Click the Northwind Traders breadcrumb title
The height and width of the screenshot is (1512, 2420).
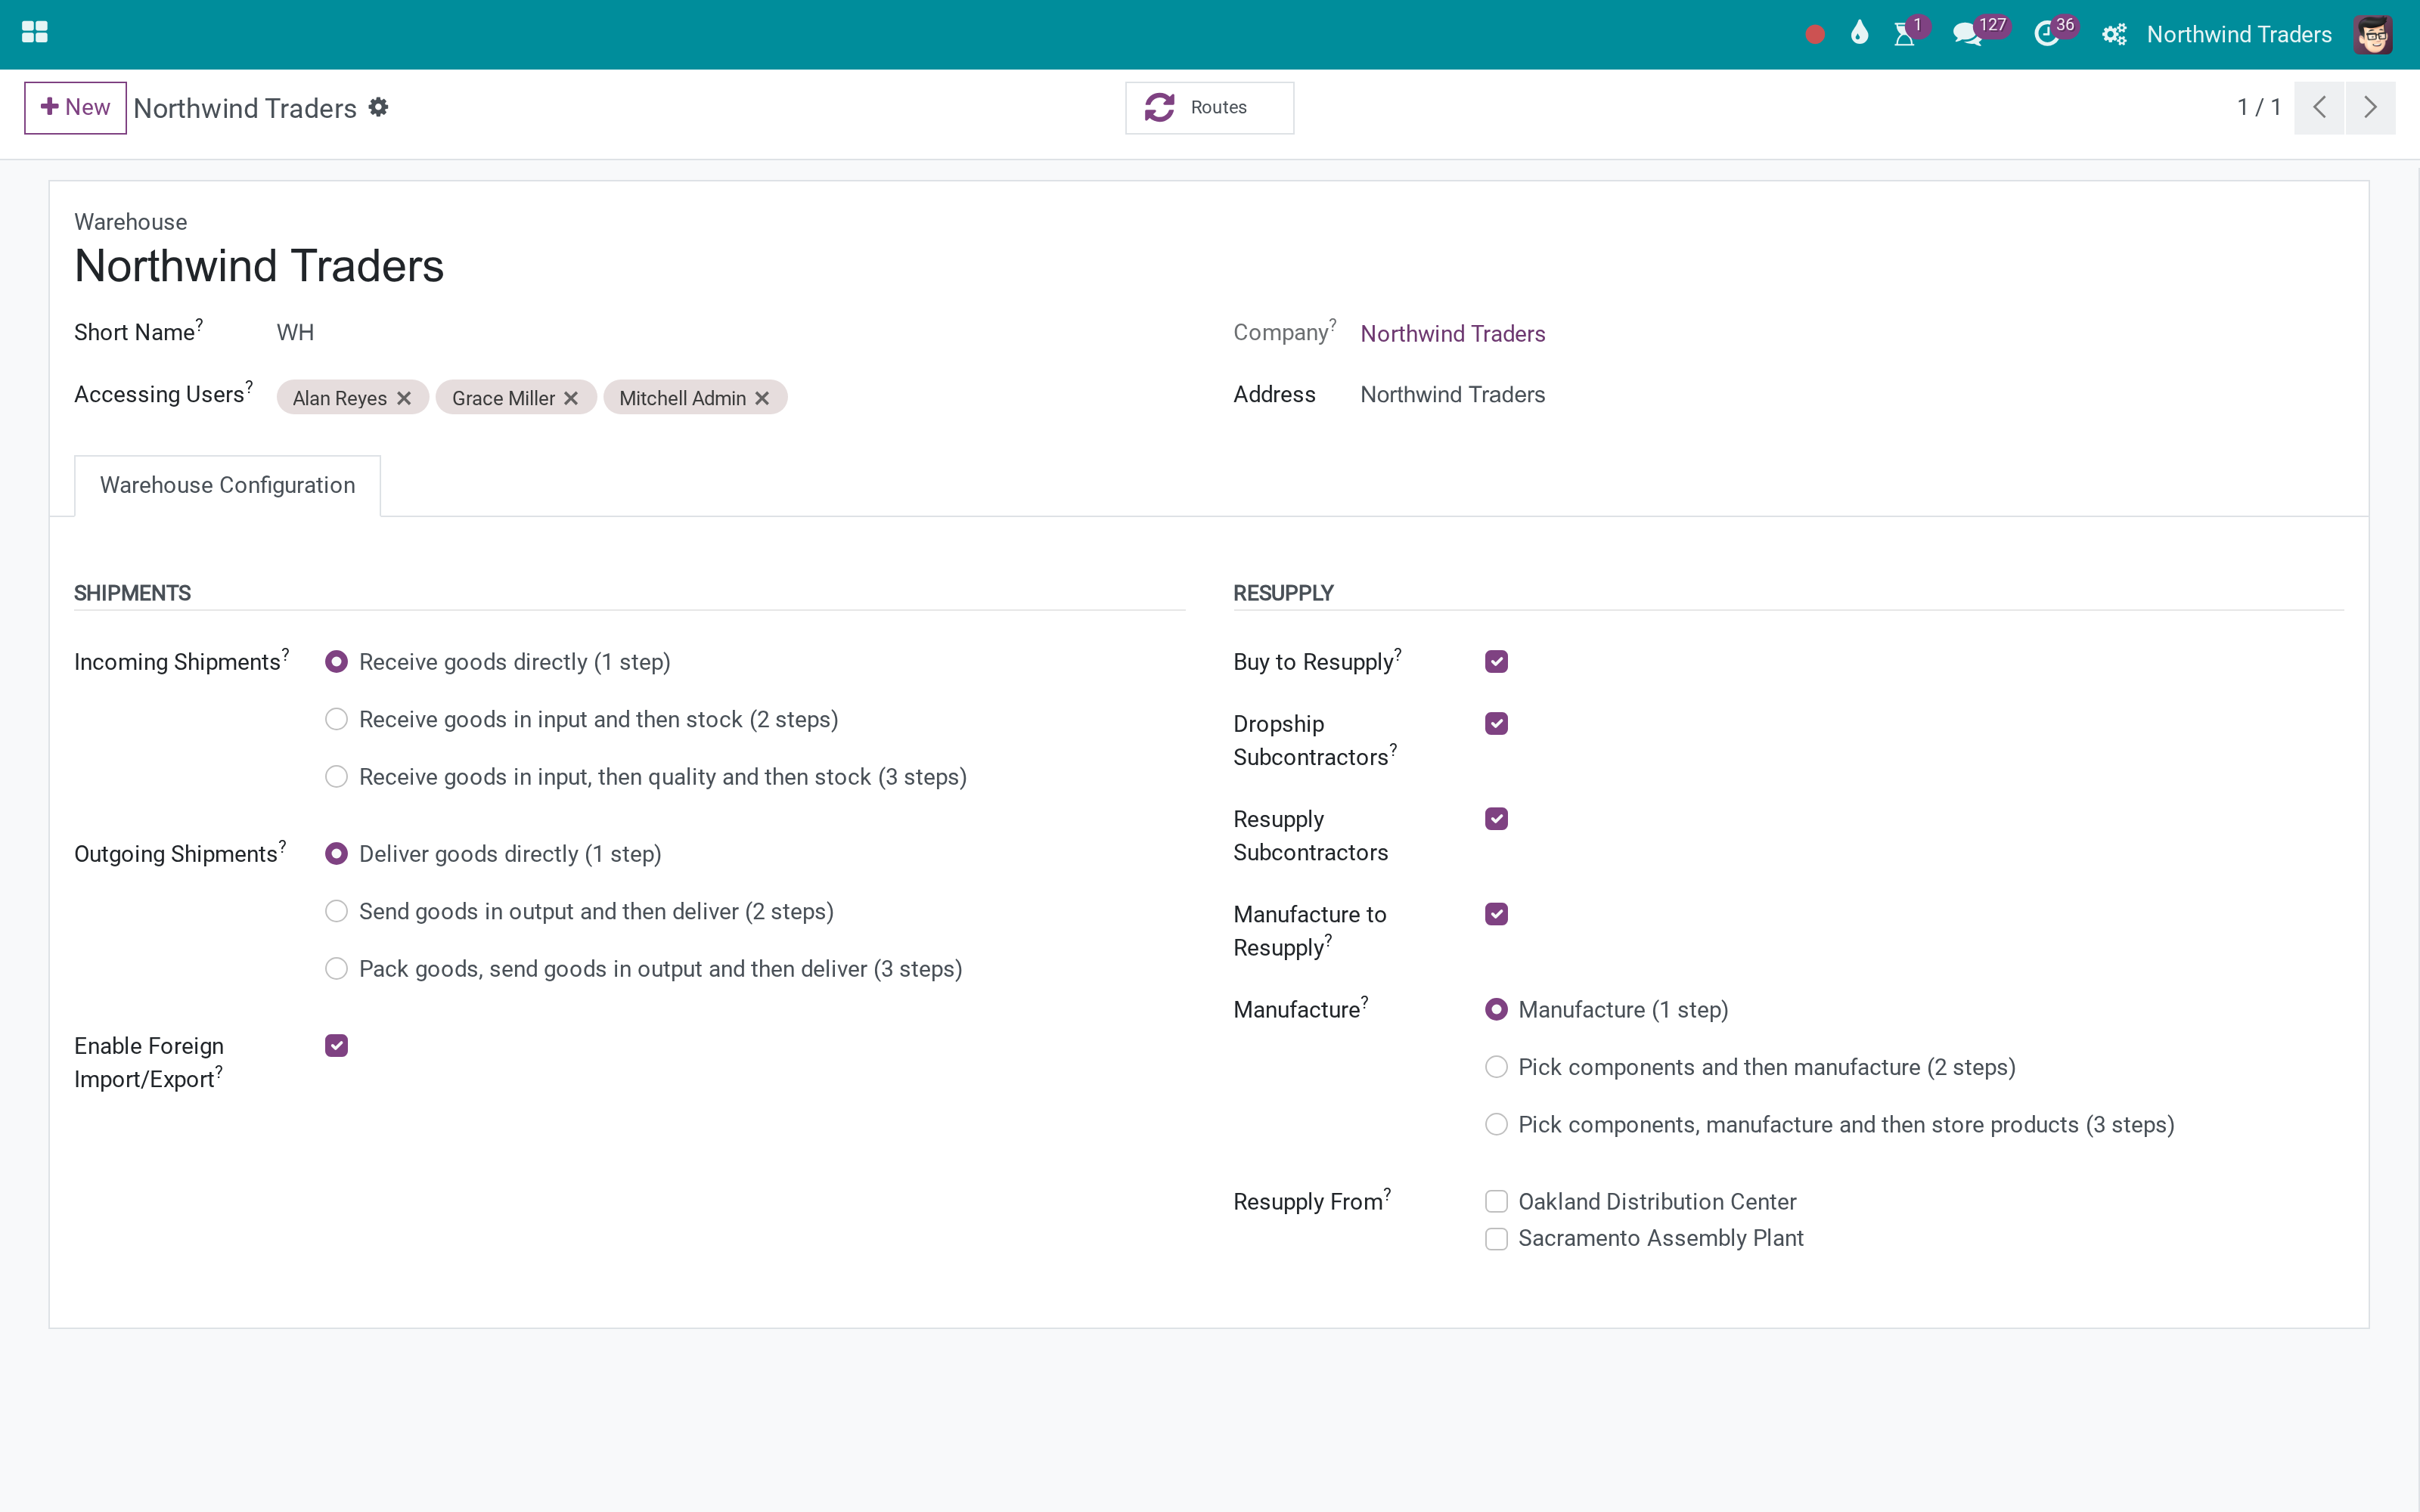(x=245, y=108)
